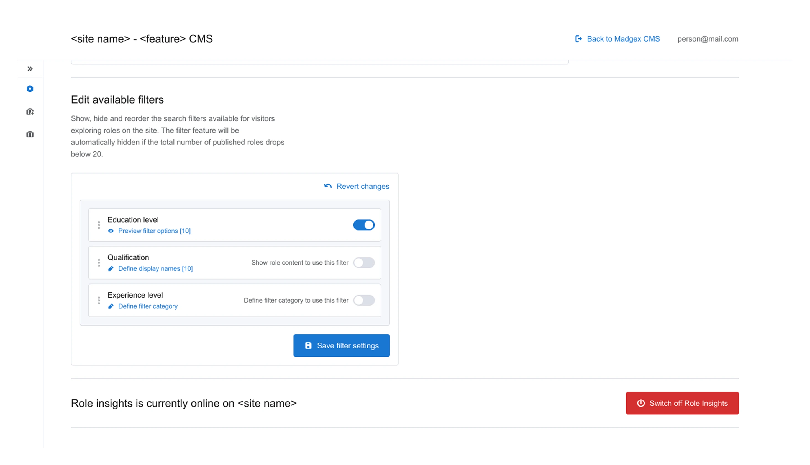This screenshot has height=465, width=810.
Task: Click the '<site name> - <feature> CMS' title
Action: pos(142,39)
